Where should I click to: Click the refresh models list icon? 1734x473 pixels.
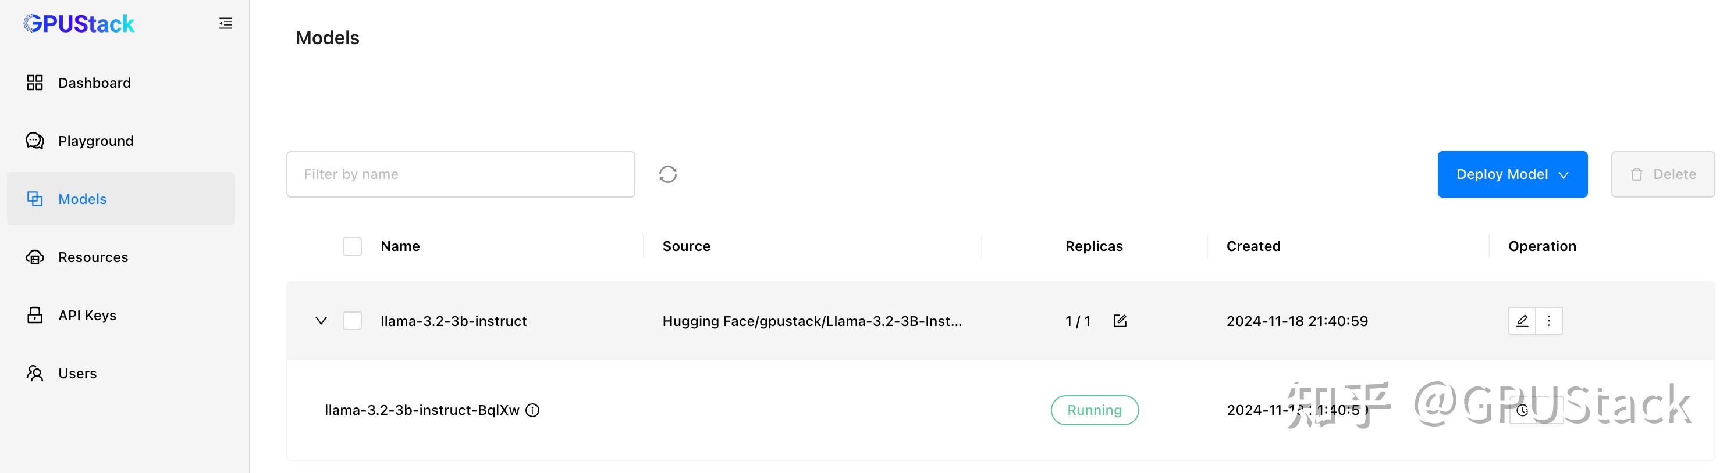coord(667,175)
